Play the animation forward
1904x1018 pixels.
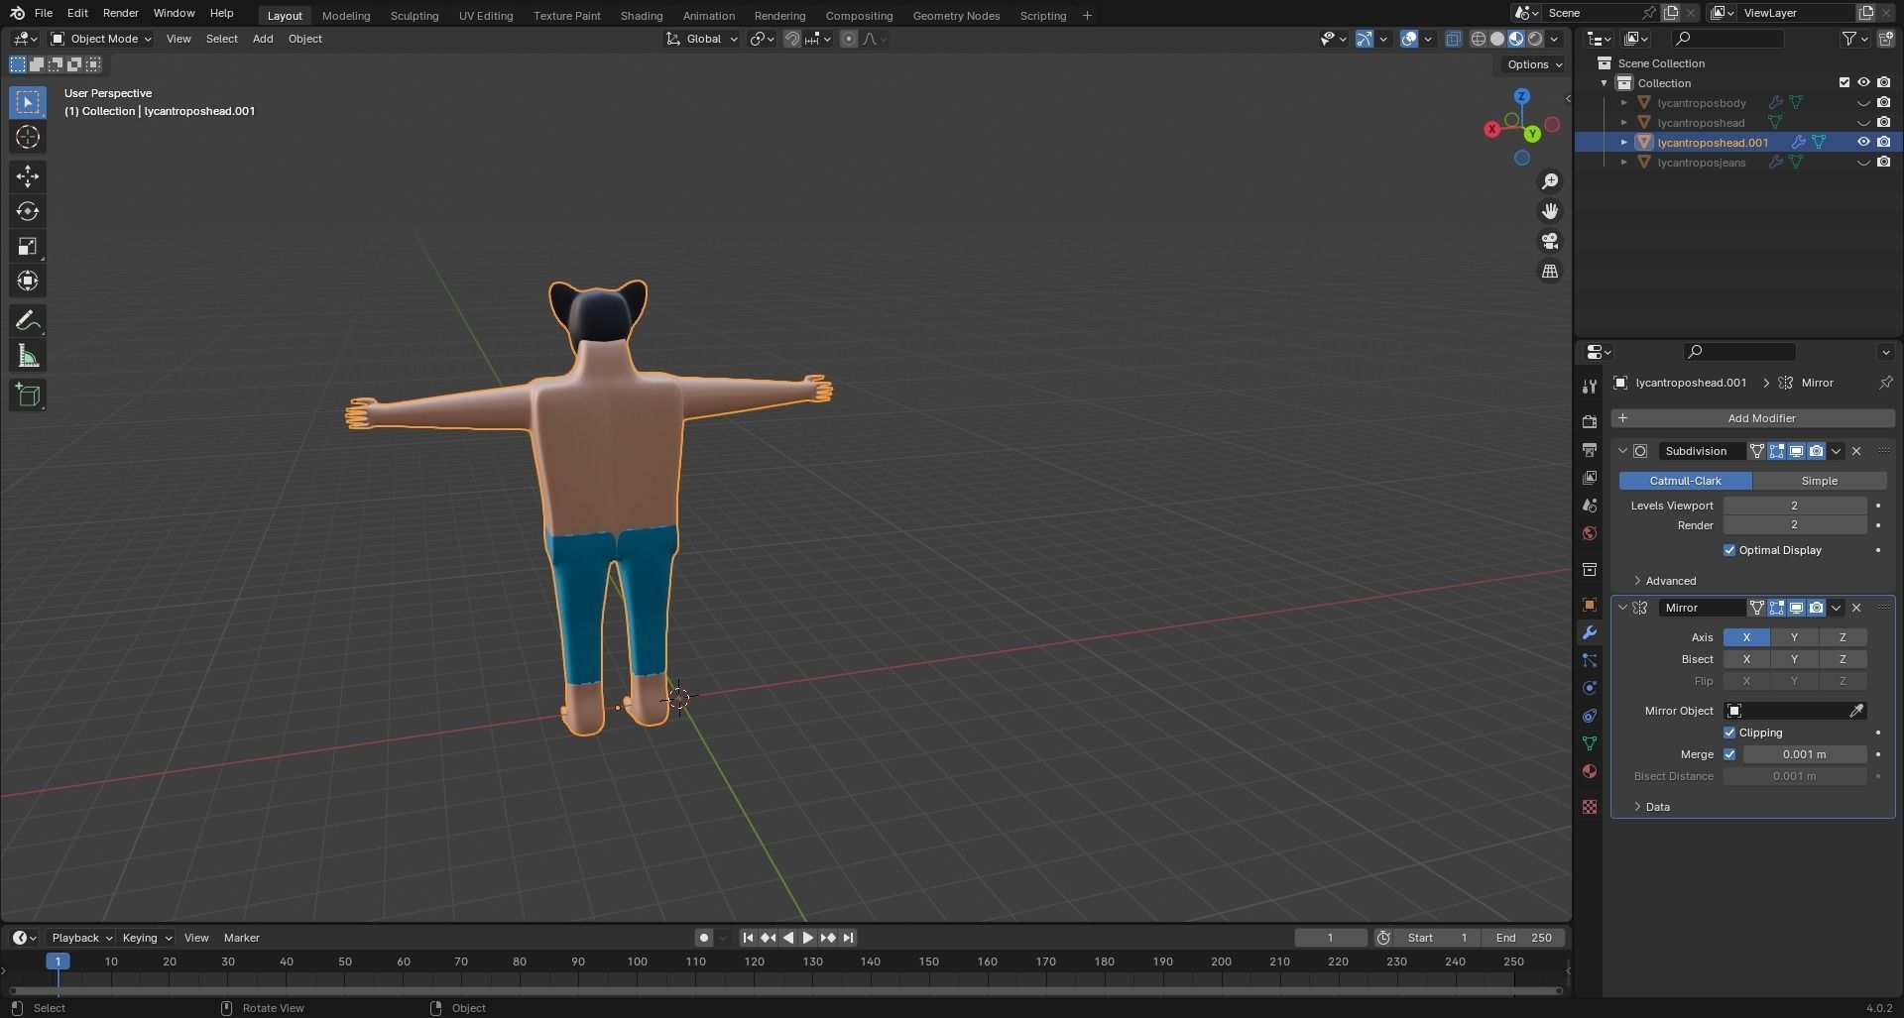[807, 938]
